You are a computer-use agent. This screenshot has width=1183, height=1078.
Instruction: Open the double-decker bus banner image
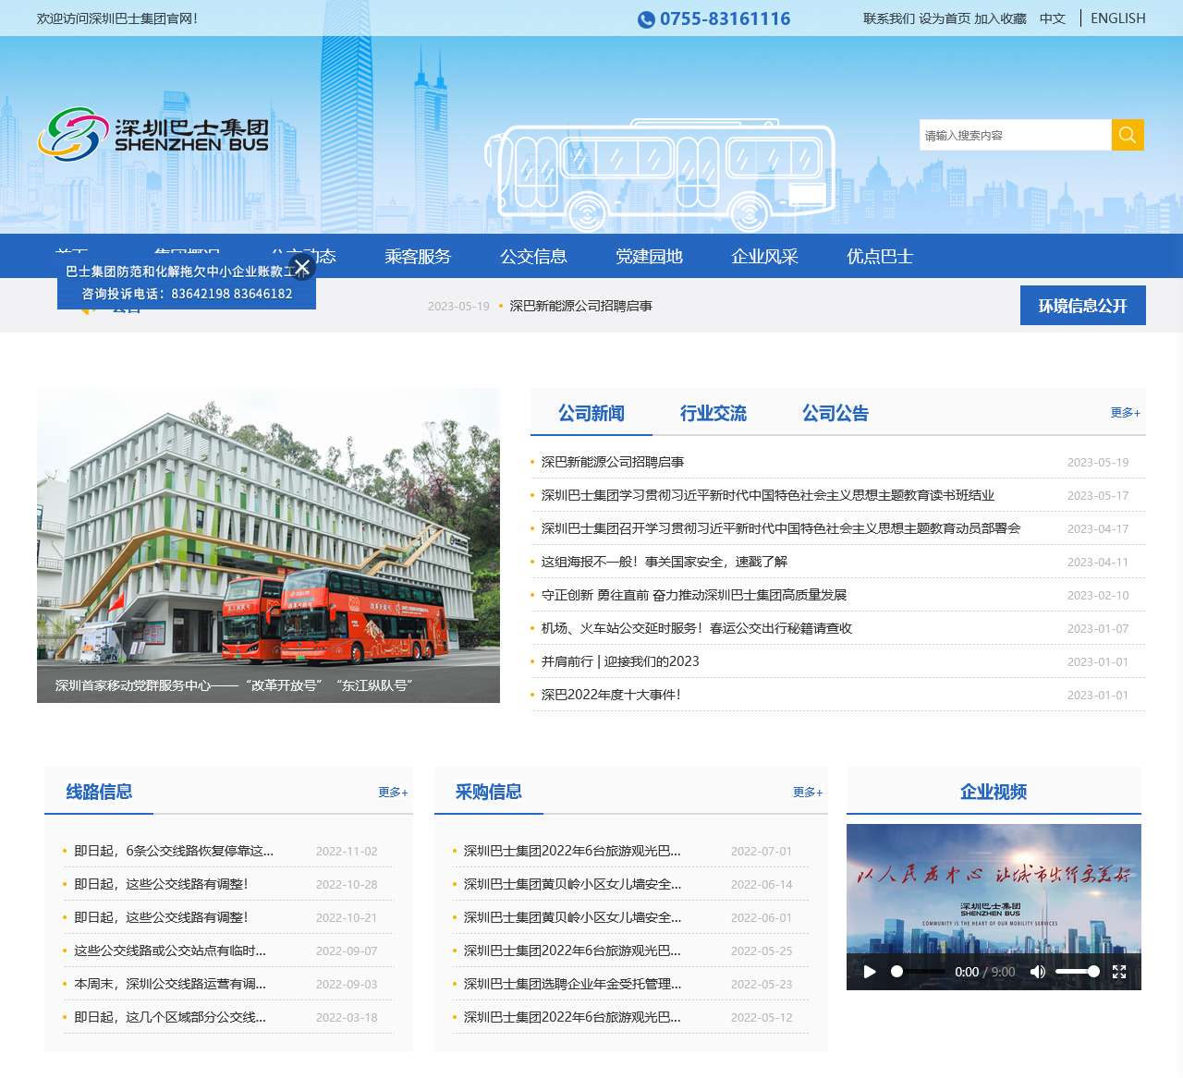tap(268, 545)
